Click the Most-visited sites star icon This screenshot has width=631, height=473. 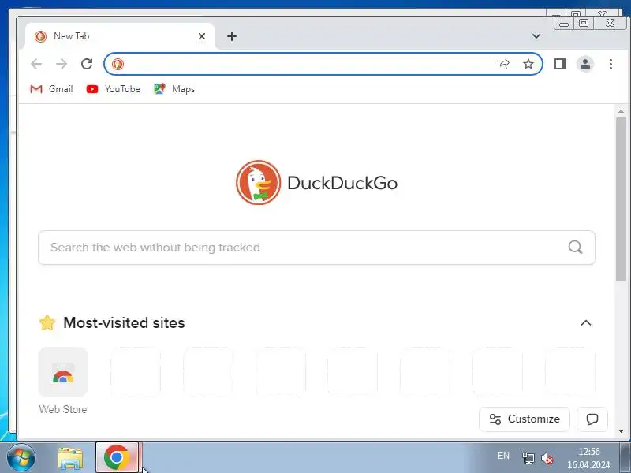coord(47,322)
